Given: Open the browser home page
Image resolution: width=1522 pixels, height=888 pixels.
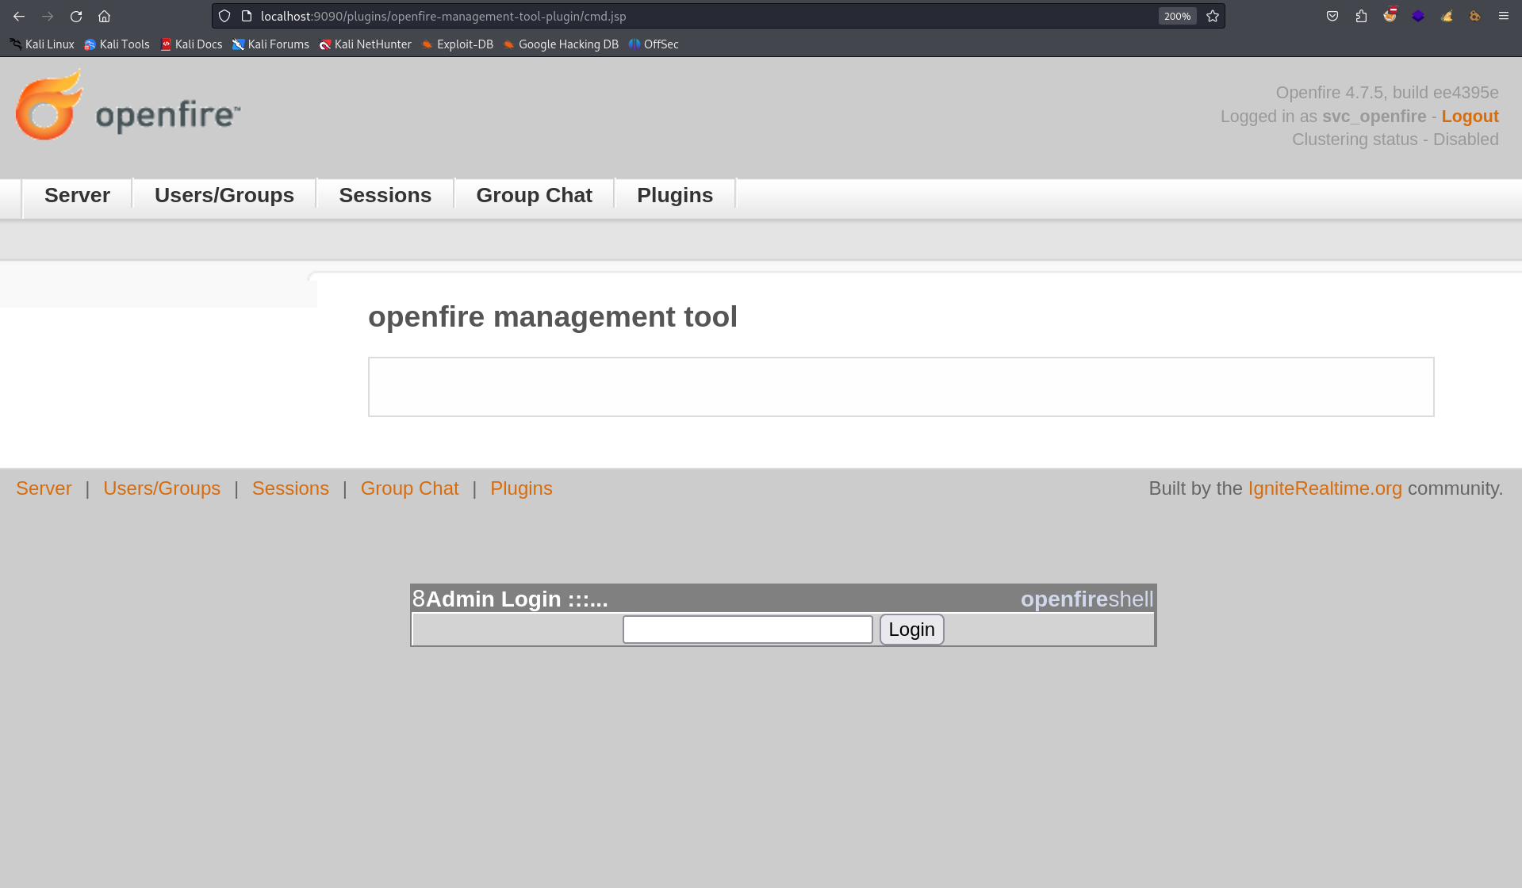Looking at the screenshot, I should click(x=104, y=16).
